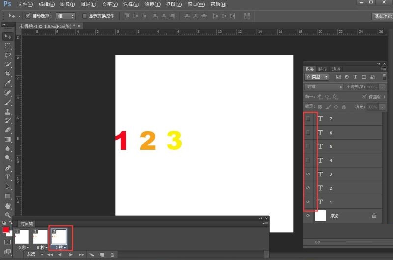Screen dimensions: 393x260
Task: Duplicate the selected animation frame
Action: coord(102,255)
